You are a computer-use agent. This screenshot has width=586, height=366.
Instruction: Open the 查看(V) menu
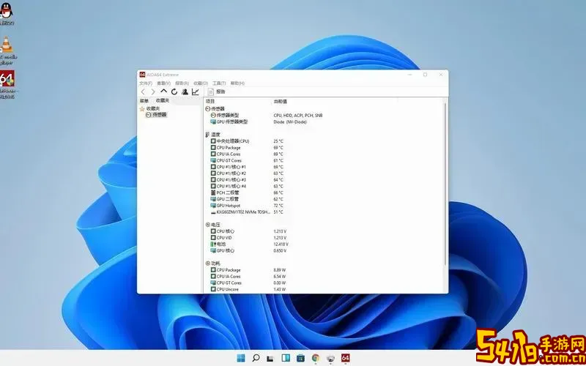click(x=163, y=83)
